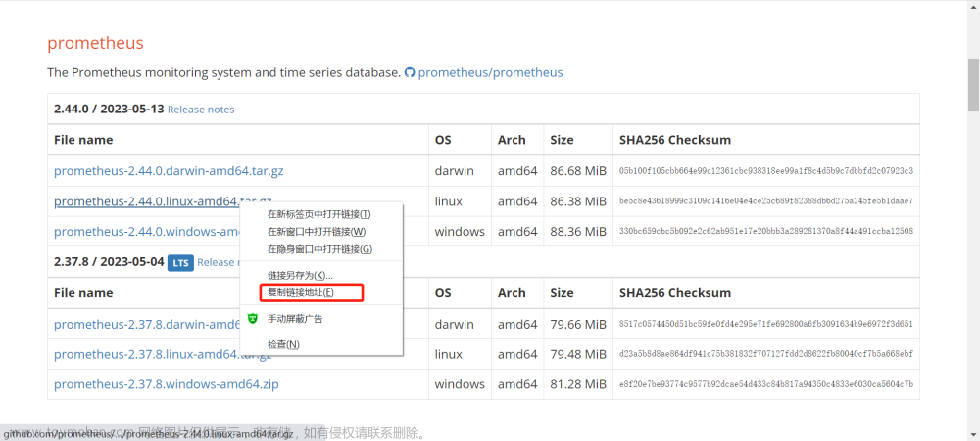Open the prometheus/prometheus repository link
Viewport: 980px width, 441px height.
[490, 73]
